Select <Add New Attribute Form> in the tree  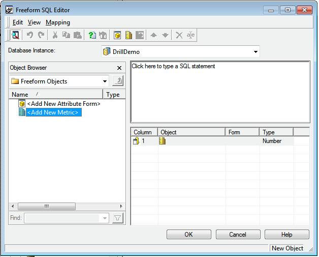coord(63,104)
